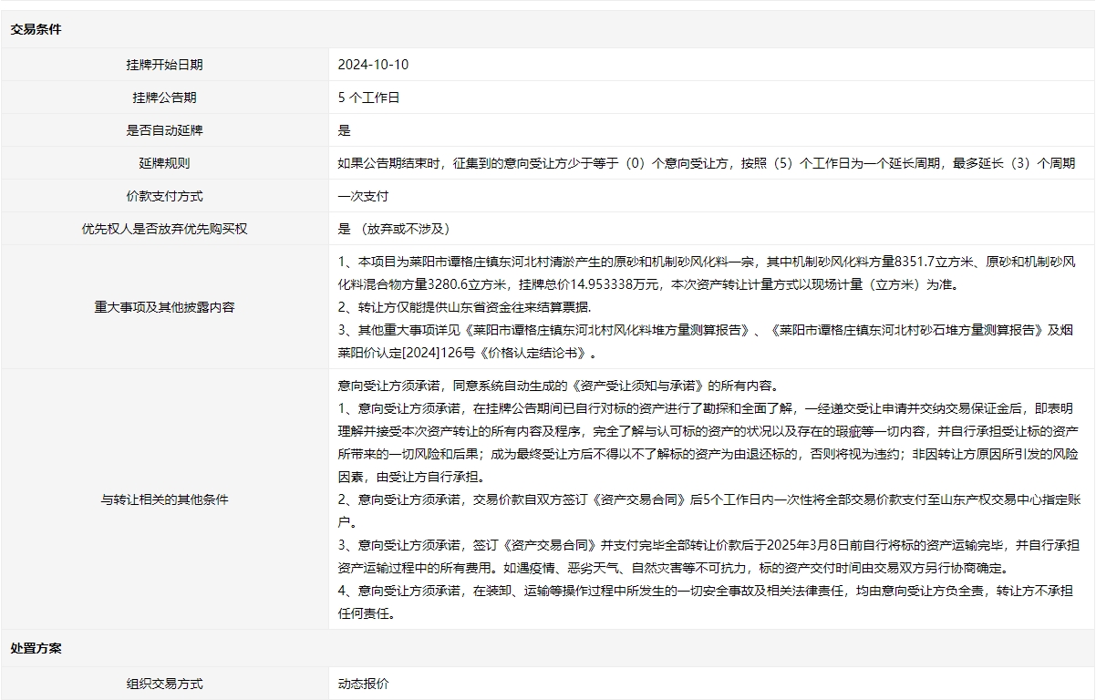Click the 优先权人是否放弃优先购买权 label
The width and height of the screenshot is (1096, 700).
[165, 229]
